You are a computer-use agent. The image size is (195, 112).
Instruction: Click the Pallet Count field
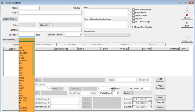click(116, 93)
